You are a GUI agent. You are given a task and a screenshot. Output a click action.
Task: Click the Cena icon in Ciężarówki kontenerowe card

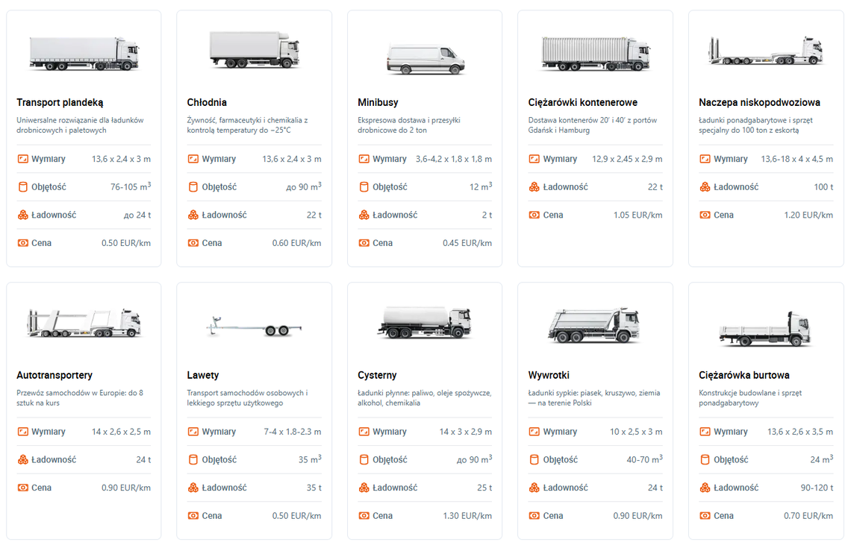coord(534,215)
